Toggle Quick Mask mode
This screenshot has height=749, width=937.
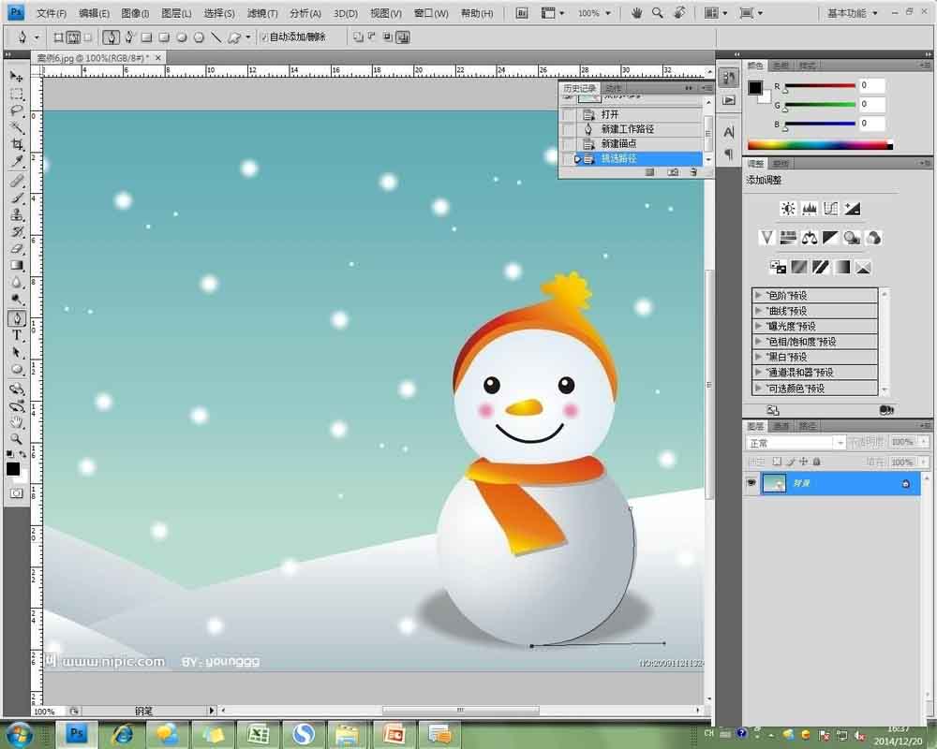[16, 492]
